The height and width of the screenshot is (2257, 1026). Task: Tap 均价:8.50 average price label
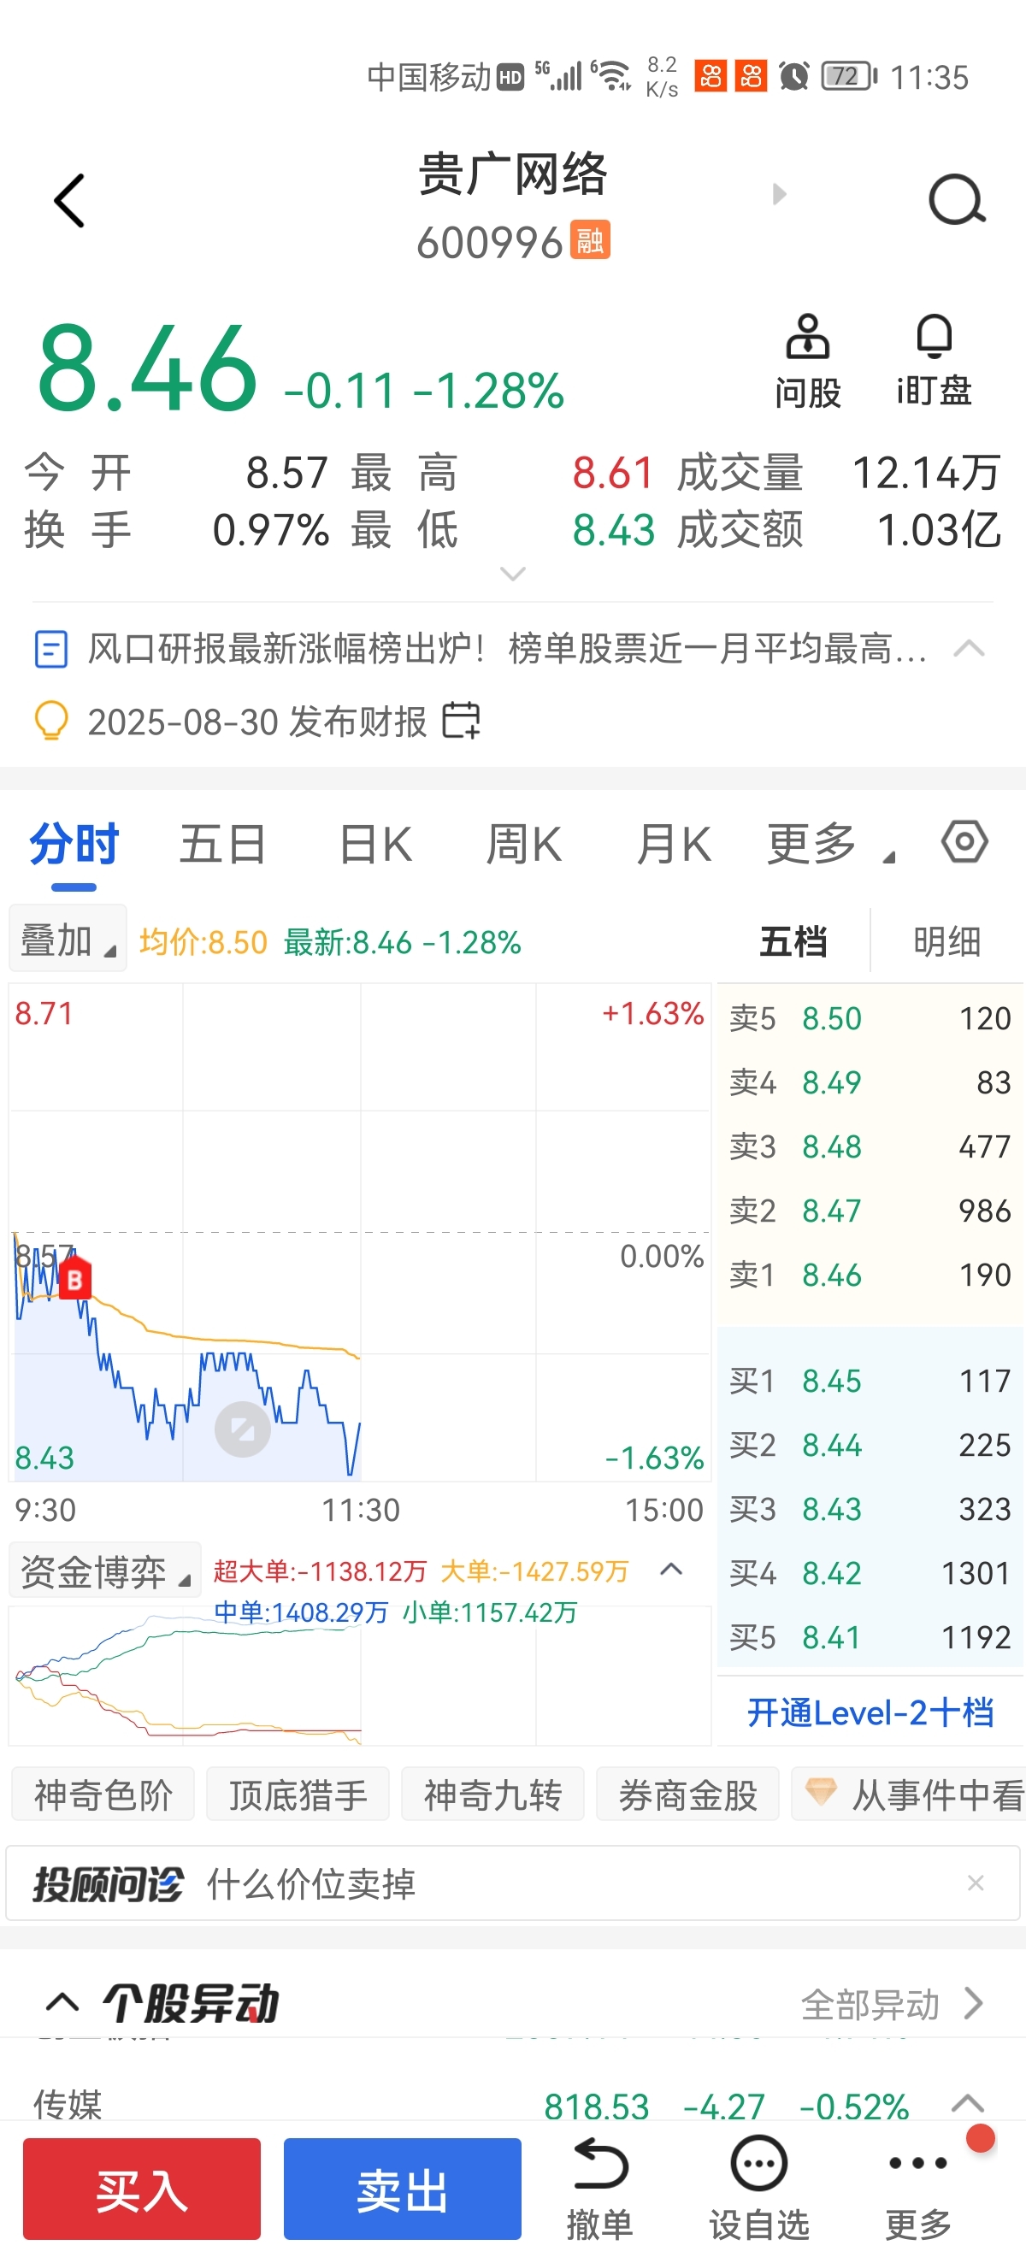[203, 942]
